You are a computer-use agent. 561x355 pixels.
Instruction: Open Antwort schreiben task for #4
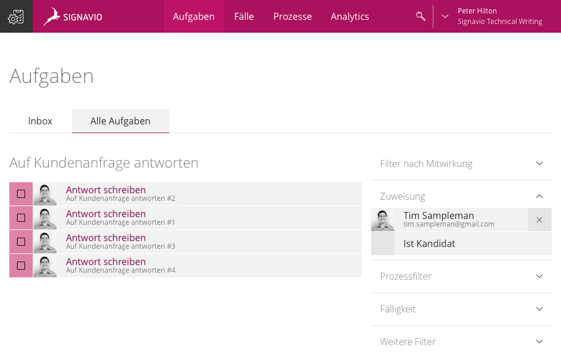coord(106,262)
